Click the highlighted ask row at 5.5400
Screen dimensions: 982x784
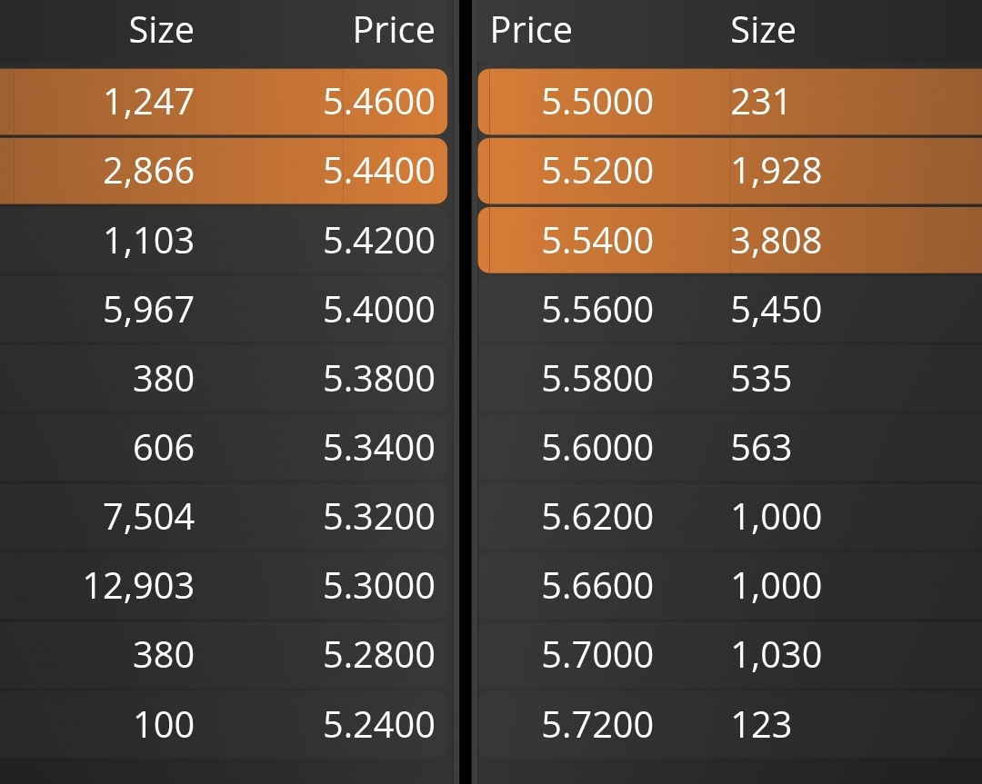click(729, 240)
